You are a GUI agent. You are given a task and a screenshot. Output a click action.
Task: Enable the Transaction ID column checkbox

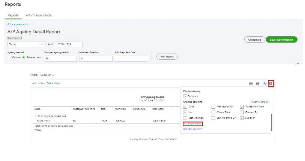tap(213, 107)
